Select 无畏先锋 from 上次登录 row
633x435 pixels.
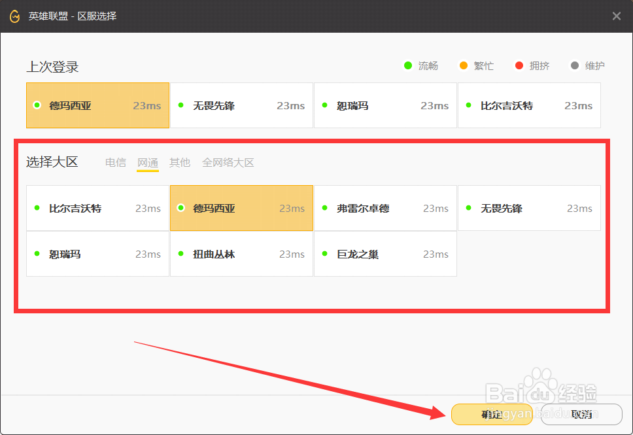[241, 105]
